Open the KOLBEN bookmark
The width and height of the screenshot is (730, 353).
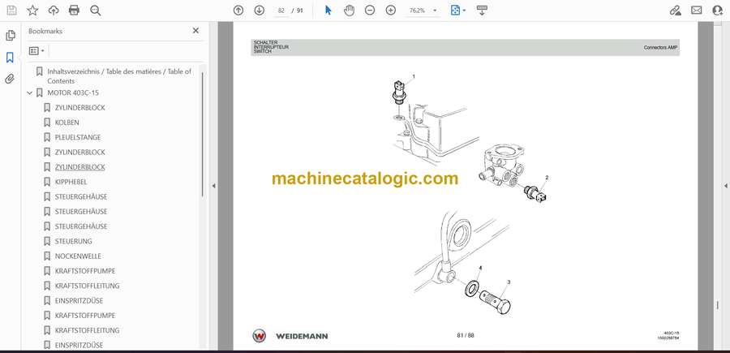click(67, 123)
